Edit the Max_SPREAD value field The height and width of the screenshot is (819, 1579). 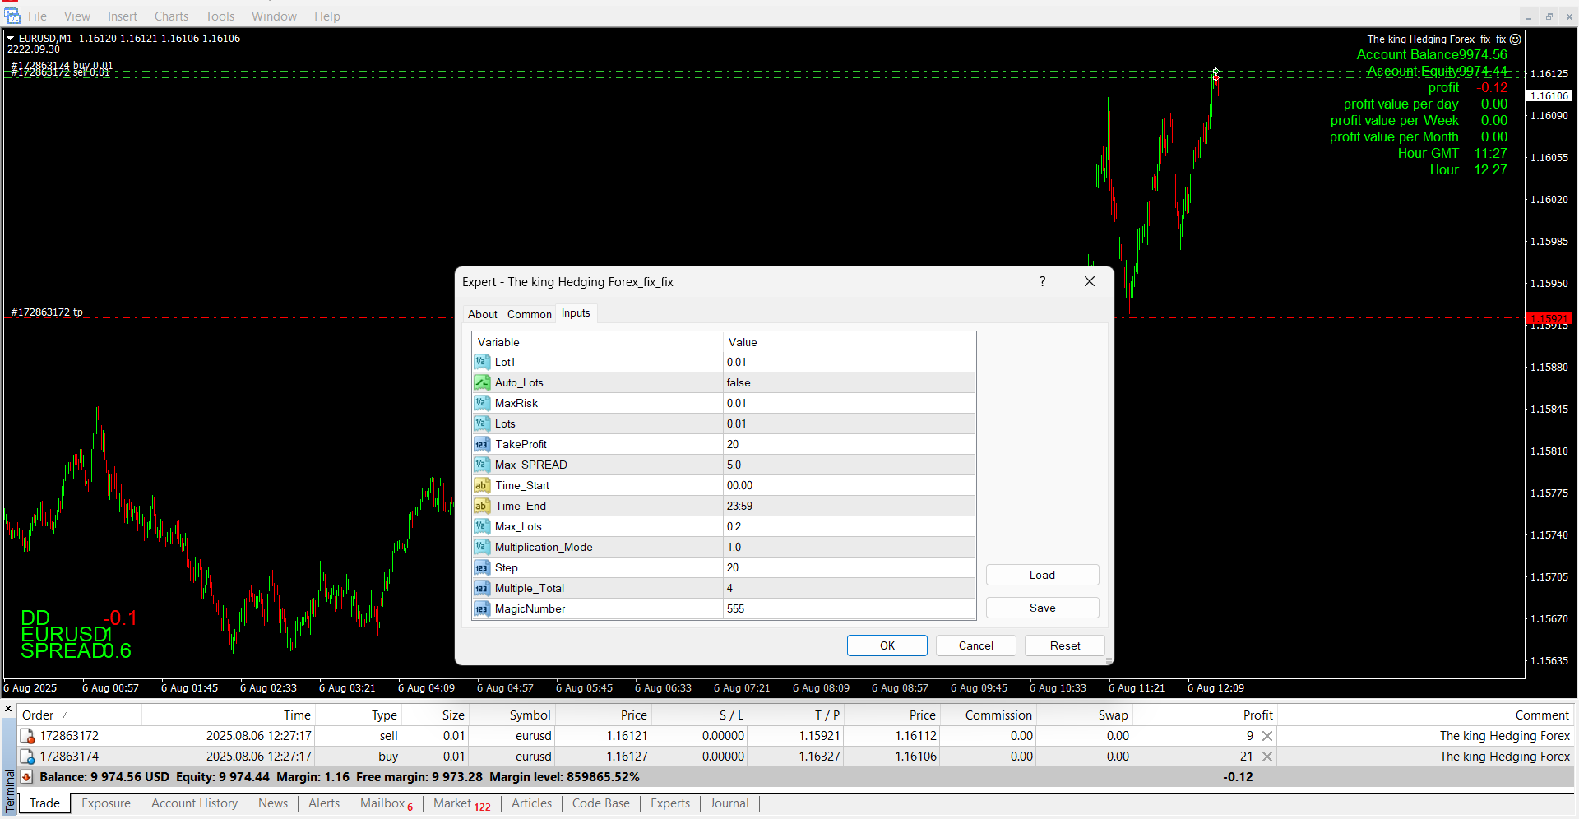(848, 465)
